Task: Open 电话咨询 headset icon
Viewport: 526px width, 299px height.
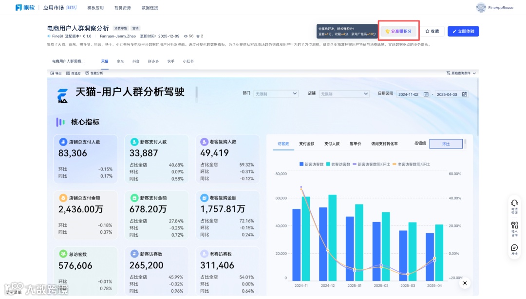Action: (514, 203)
